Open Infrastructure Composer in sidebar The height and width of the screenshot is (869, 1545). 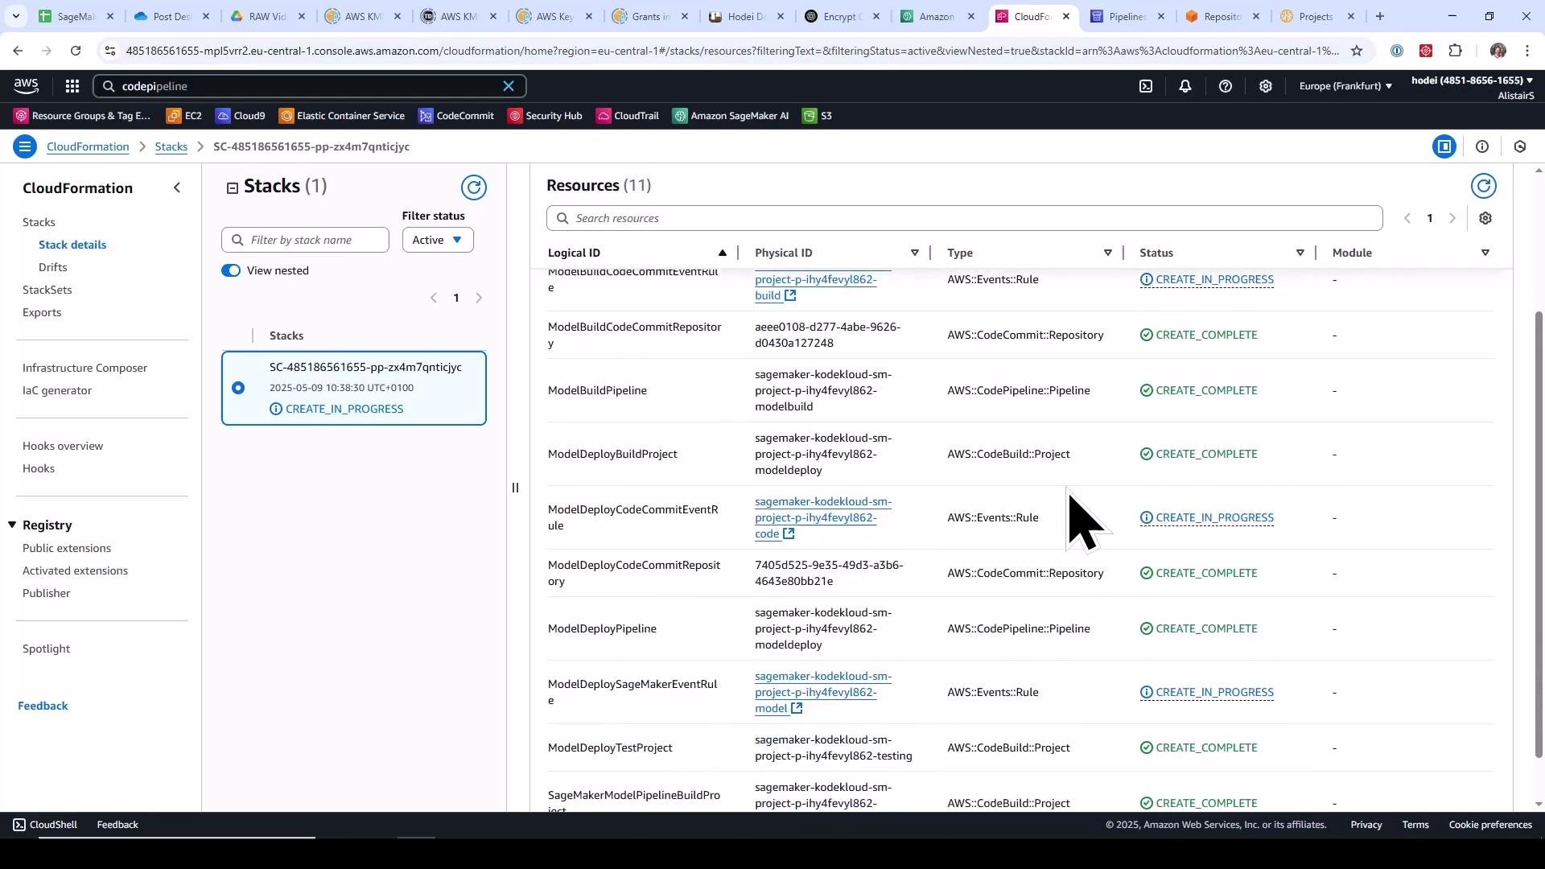pos(85,368)
